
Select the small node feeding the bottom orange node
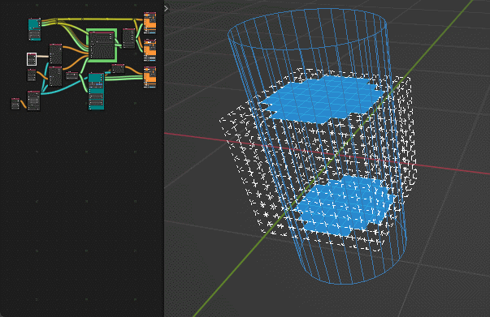coord(118,69)
